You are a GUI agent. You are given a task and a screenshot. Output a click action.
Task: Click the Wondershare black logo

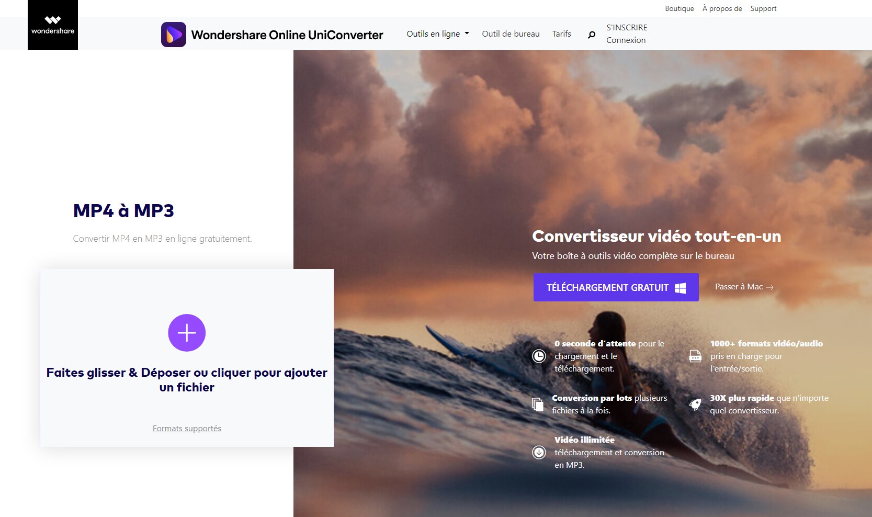(53, 25)
